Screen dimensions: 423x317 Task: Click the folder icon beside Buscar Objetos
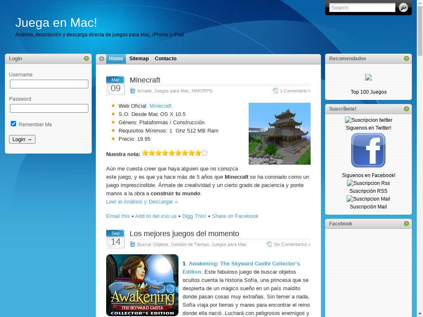[x=133, y=244]
